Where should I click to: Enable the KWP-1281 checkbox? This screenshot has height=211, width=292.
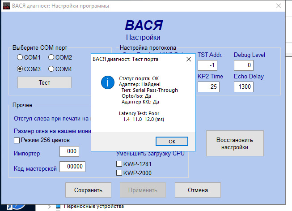[x=119, y=164]
